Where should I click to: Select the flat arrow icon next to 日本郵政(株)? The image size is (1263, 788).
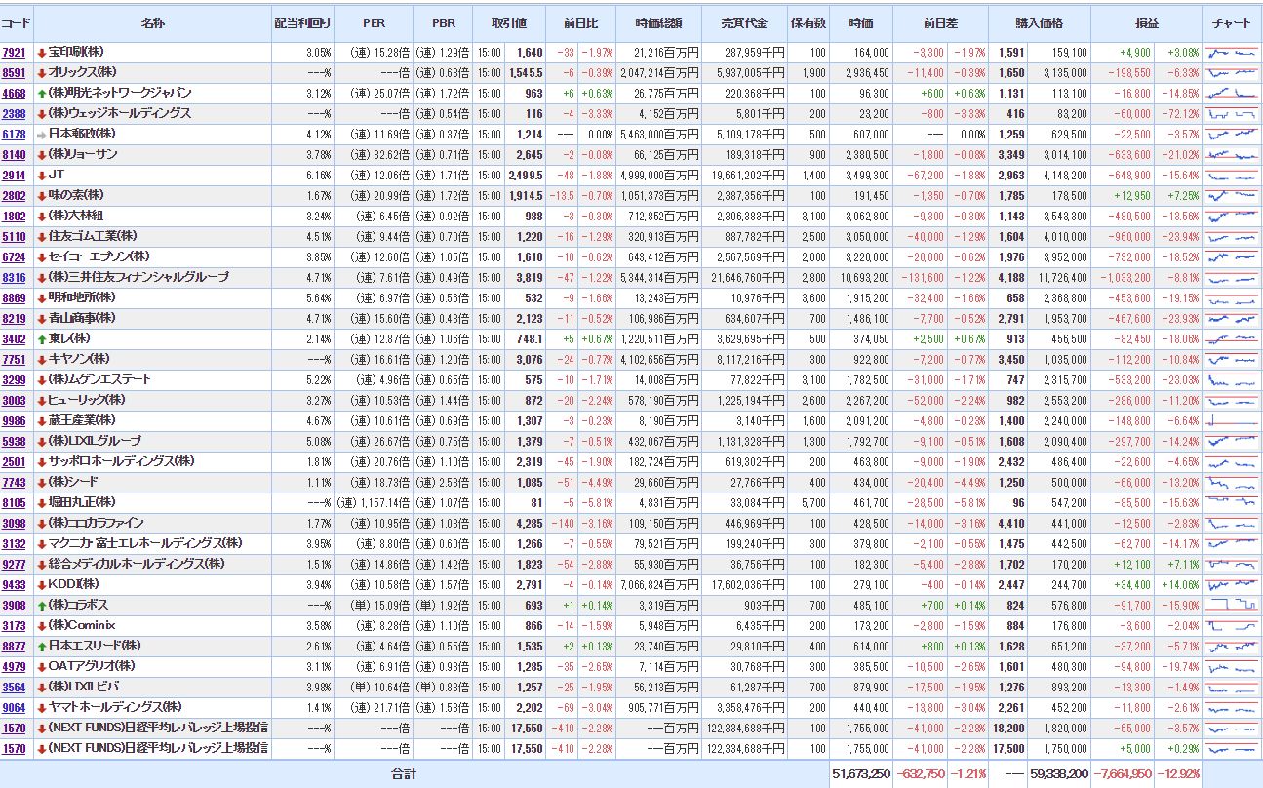tap(42, 134)
